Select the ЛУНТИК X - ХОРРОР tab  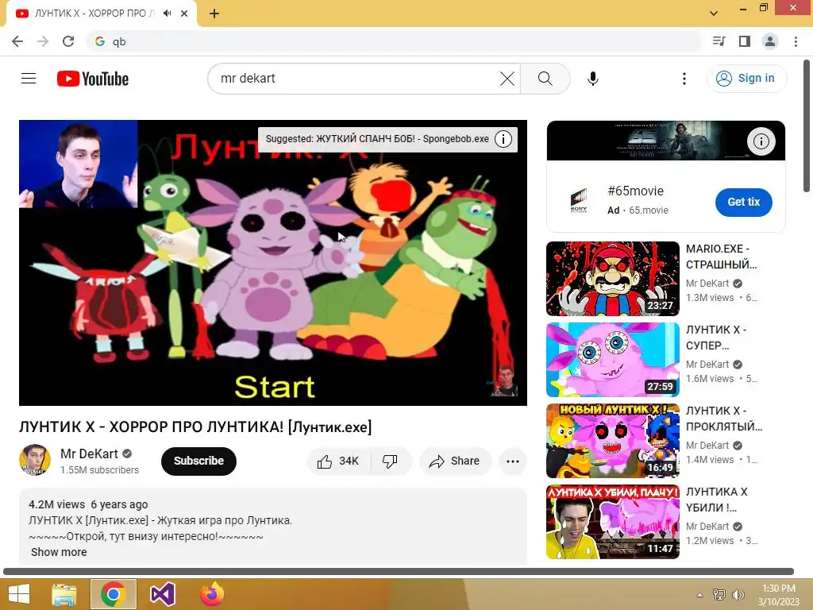click(94, 14)
